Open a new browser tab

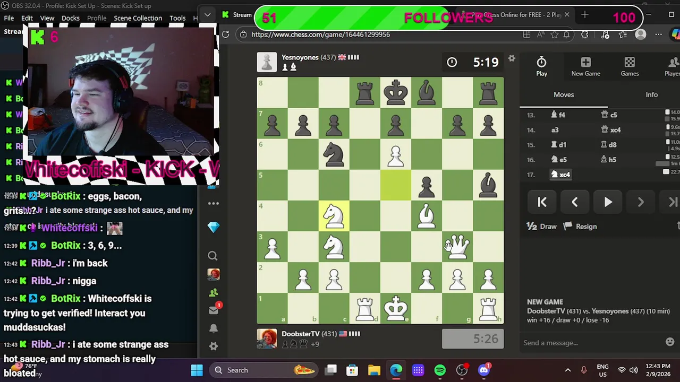(584, 15)
